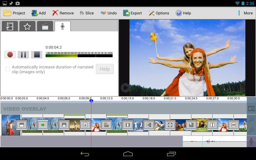Tap the microphone icon on audio track

(251, 142)
